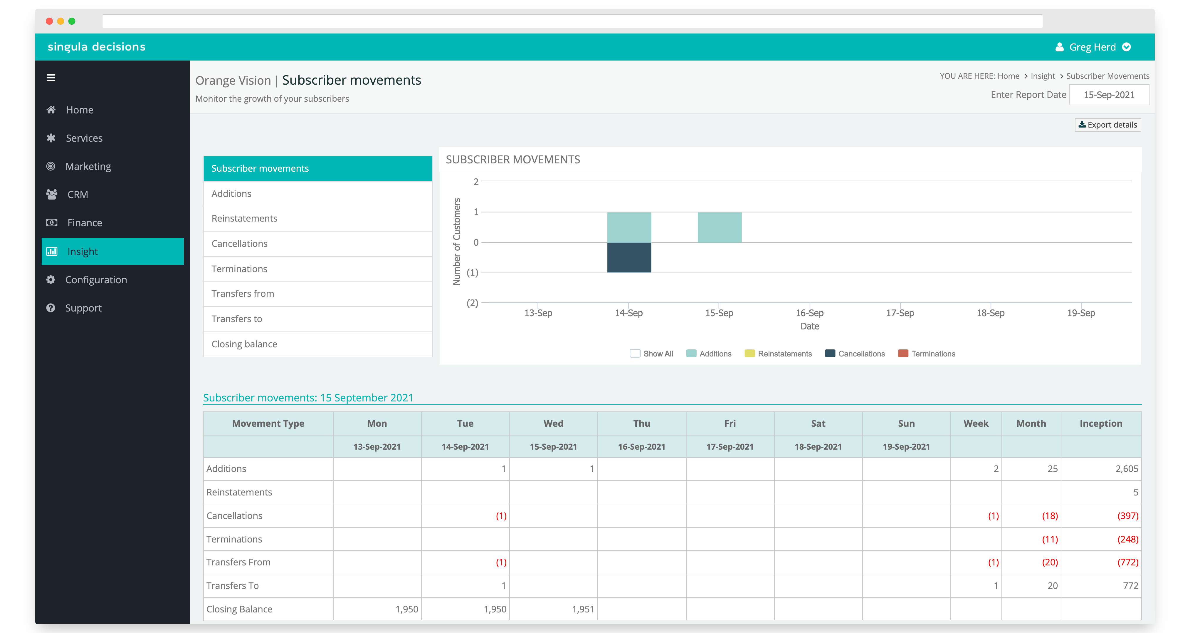Click the singula decisions logo
The image size is (1190, 633).
[x=97, y=47]
